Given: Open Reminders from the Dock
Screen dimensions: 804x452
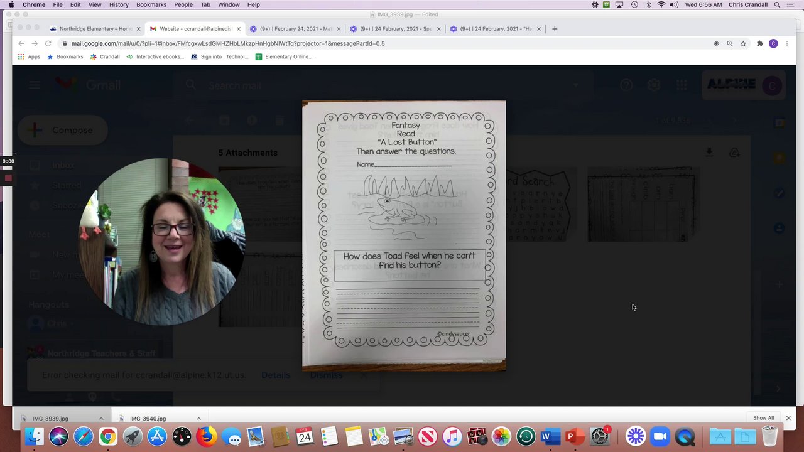Looking at the screenshot, I should pyautogui.click(x=329, y=436).
